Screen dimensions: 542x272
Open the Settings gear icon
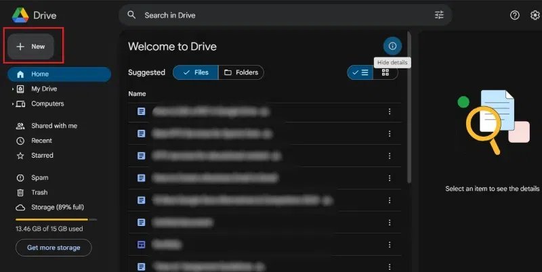pyautogui.click(x=535, y=15)
